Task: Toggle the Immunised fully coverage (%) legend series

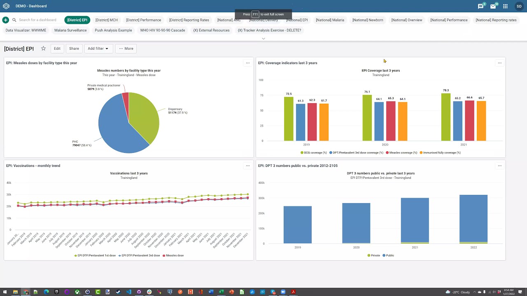Action: [440, 153]
